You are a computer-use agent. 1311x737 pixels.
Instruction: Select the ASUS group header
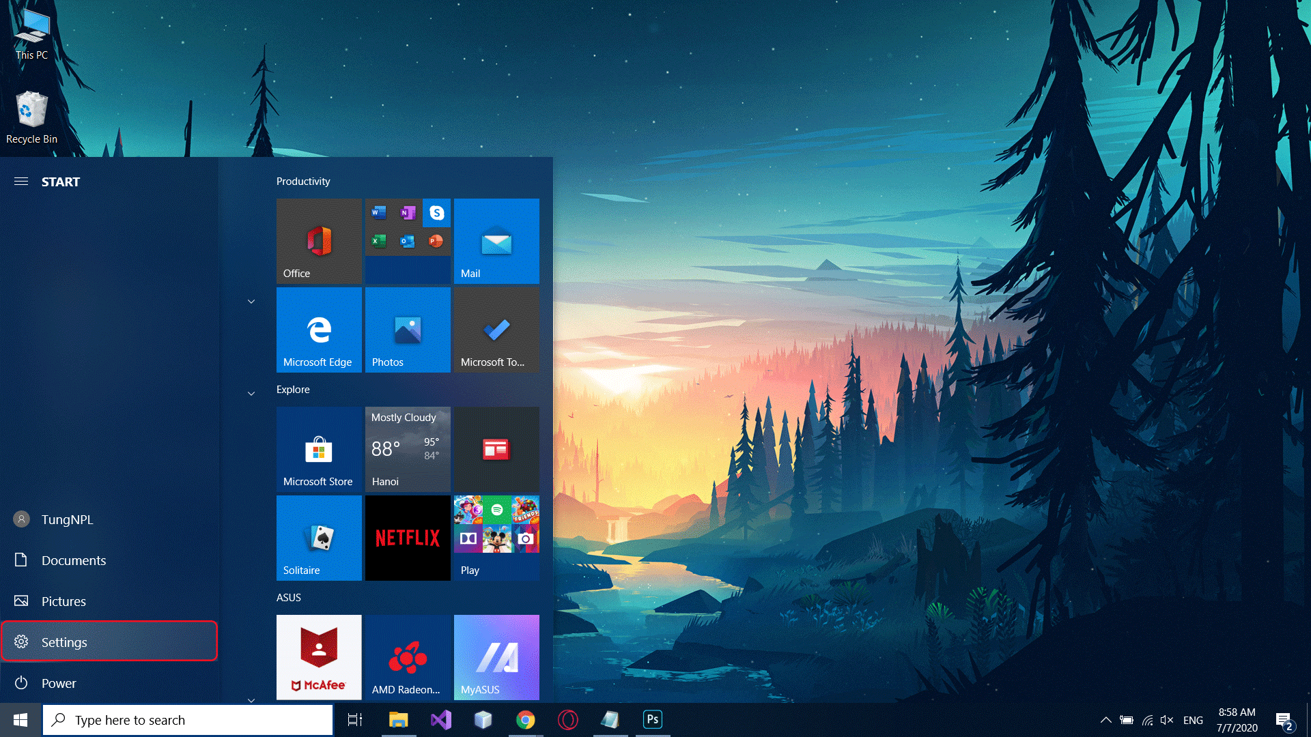[x=289, y=598]
